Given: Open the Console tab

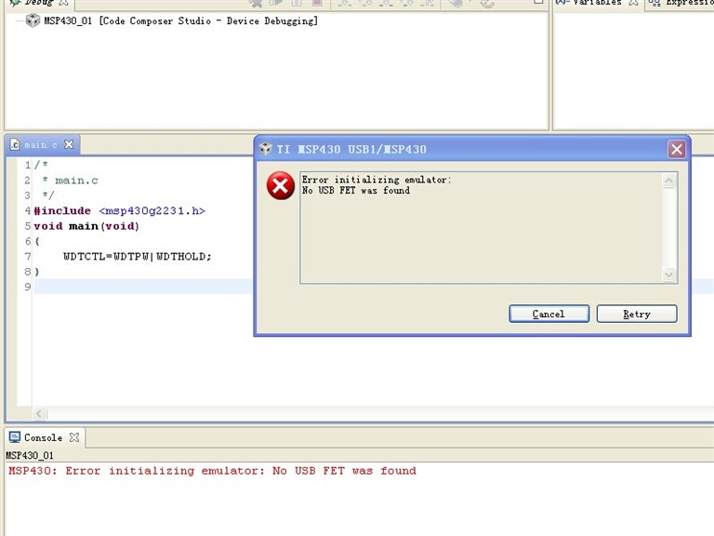Looking at the screenshot, I should [43, 437].
